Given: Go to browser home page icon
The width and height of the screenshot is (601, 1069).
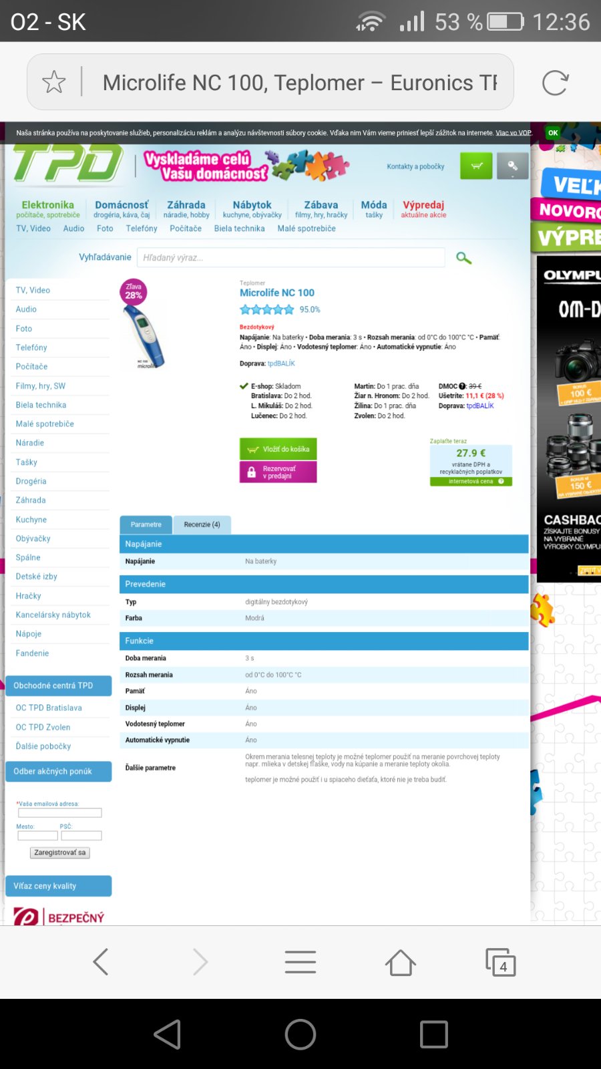Looking at the screenshot, I should [x=401, y=962].
